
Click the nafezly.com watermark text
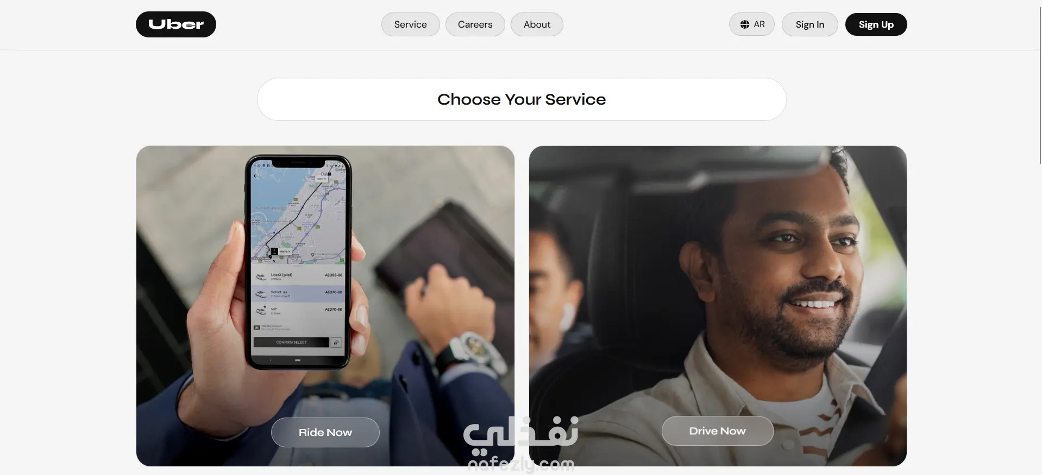[x=520, y=465]
